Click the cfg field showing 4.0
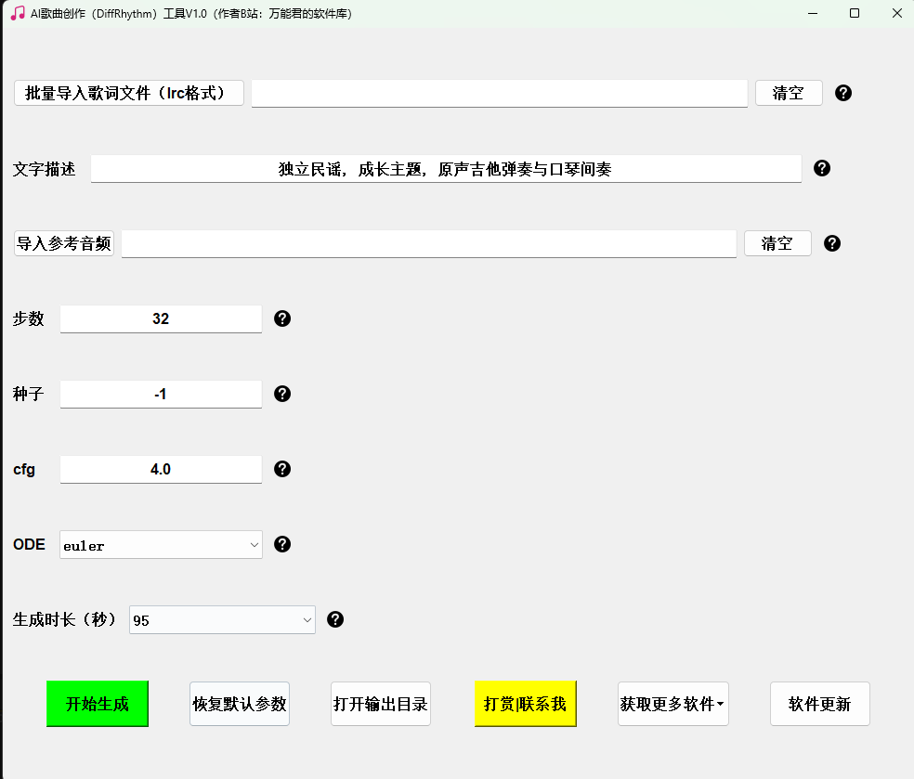Screen dimensions: 914x779 [x=161, y=469]
